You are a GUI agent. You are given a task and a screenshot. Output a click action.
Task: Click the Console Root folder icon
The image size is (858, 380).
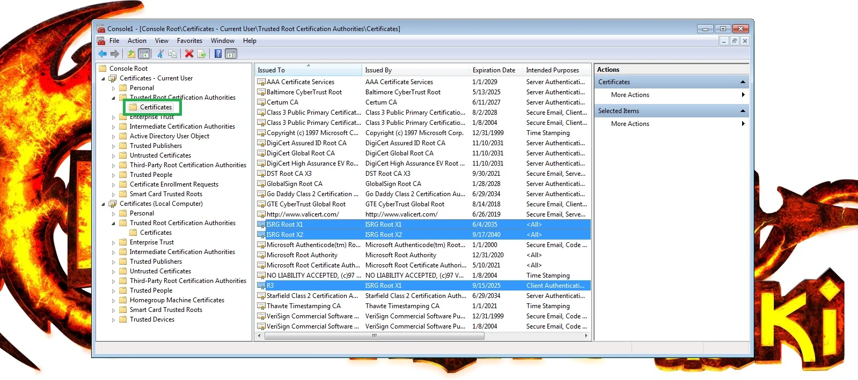(x=102, y=69)
